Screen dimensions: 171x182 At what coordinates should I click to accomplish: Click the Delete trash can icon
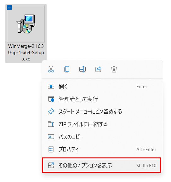[114, 69]
